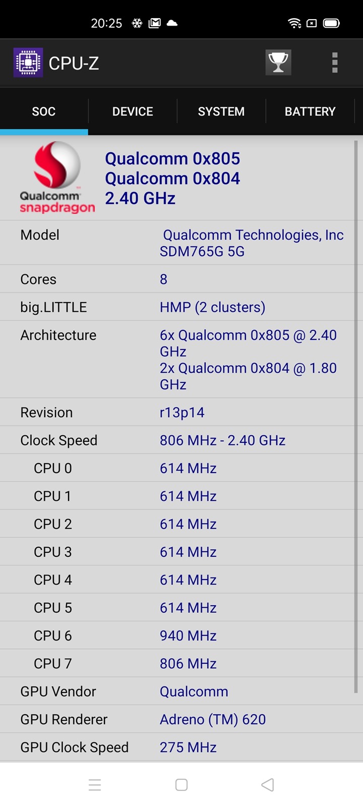The width and height of the screenshot is (363, 807).
Task: Tap the battery status bar icon
Action: (331, 23)
